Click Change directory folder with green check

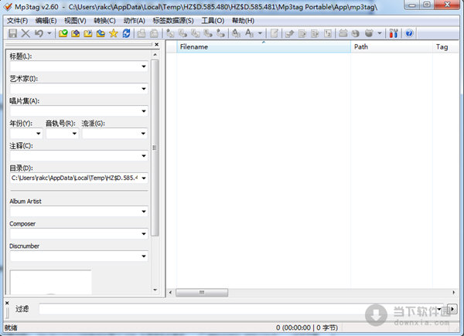pos(63,33)
